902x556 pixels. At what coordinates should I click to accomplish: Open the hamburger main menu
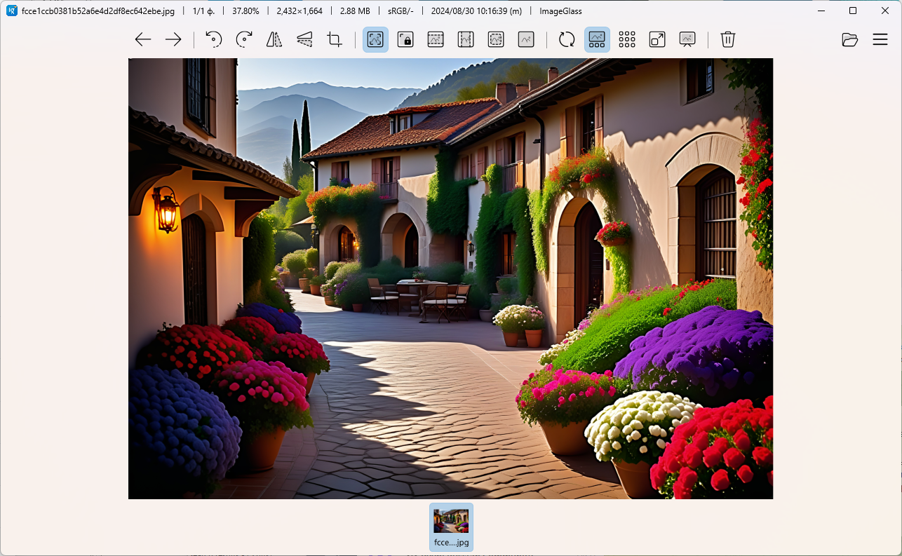pyautogui.click(x=880, y=40)
